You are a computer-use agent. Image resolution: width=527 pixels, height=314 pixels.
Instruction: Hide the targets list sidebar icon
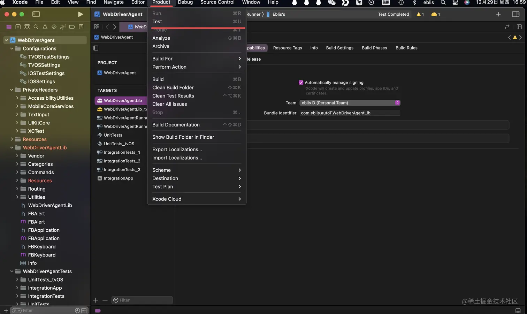point(96,48)
